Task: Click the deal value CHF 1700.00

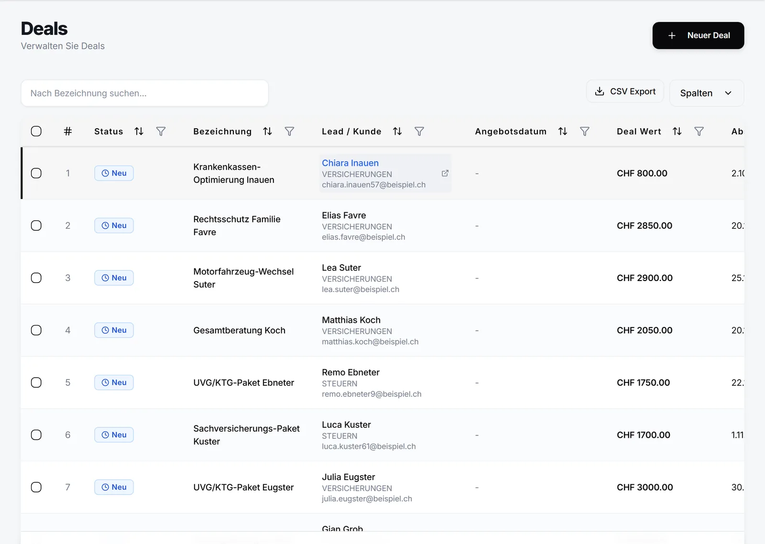Action: [643, 435]
